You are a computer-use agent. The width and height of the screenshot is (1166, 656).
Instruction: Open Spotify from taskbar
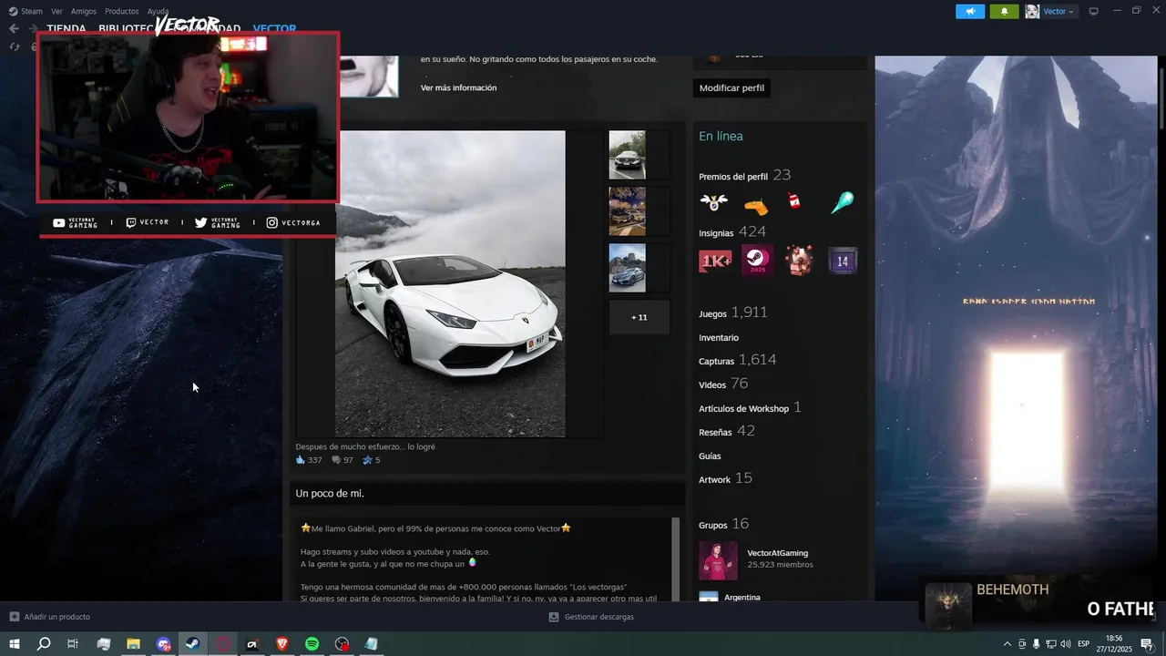click(x=312, y=644)
